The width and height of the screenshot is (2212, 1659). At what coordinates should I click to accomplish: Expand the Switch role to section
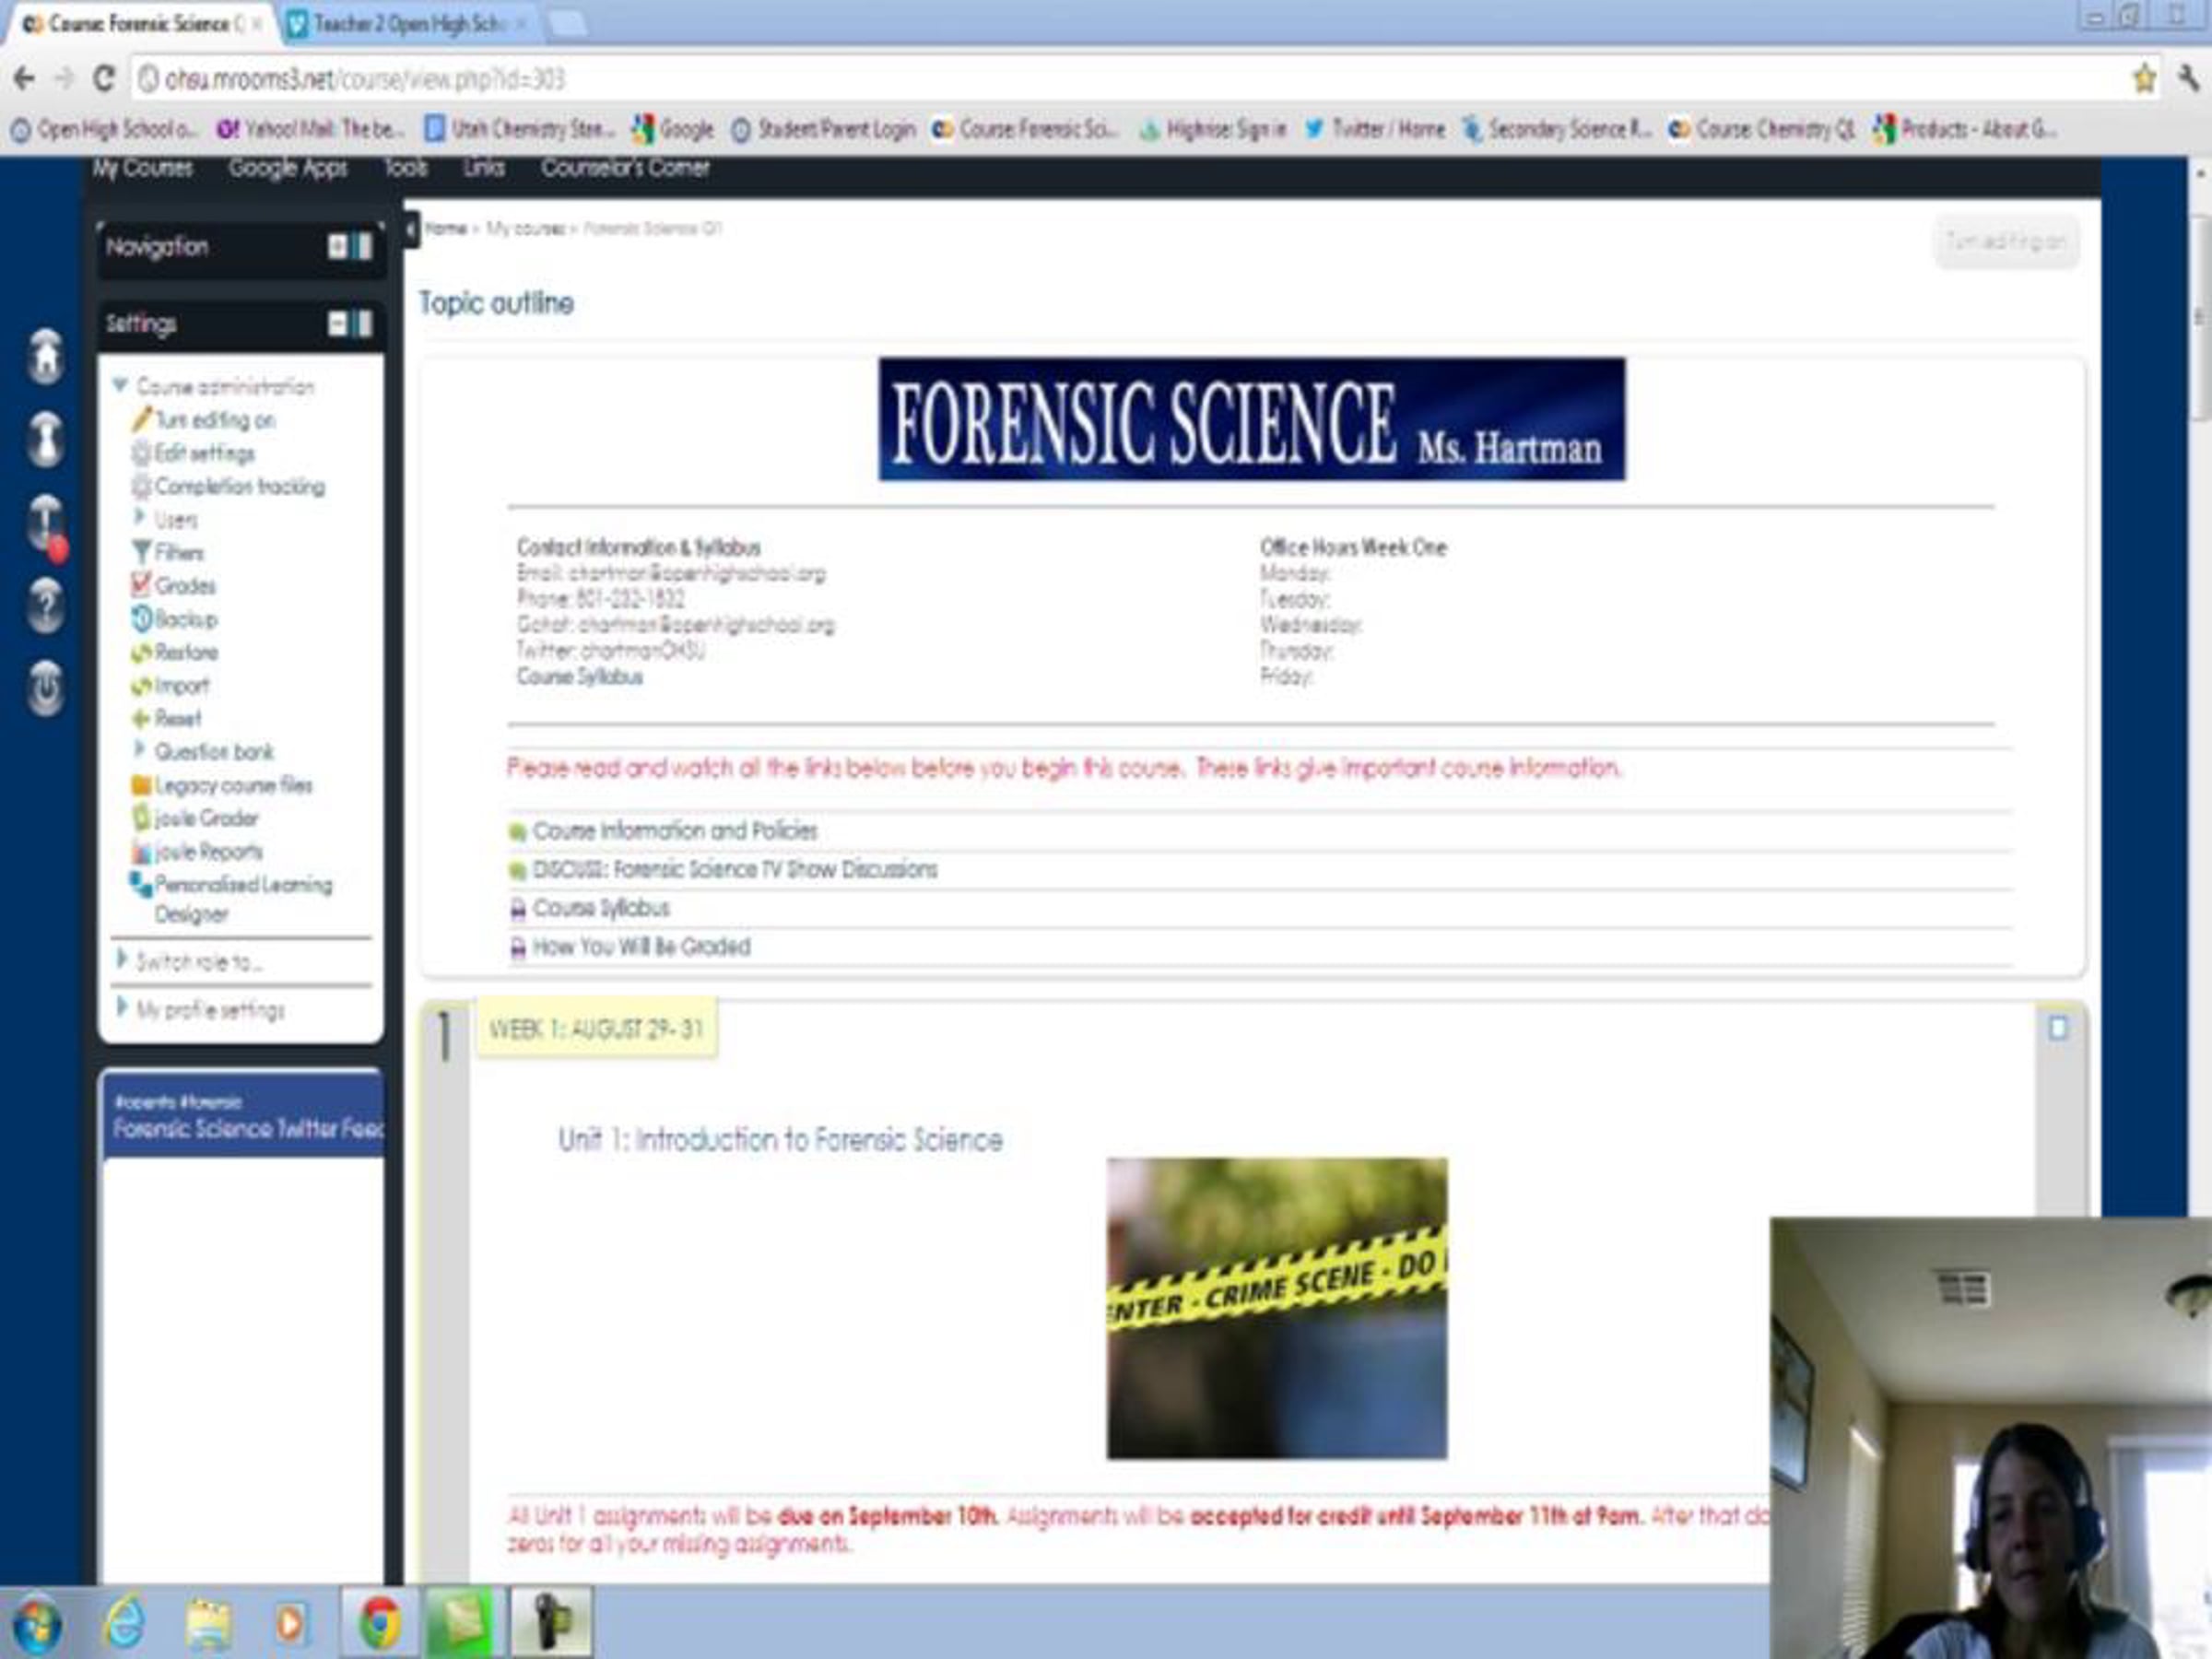(122, 960)
